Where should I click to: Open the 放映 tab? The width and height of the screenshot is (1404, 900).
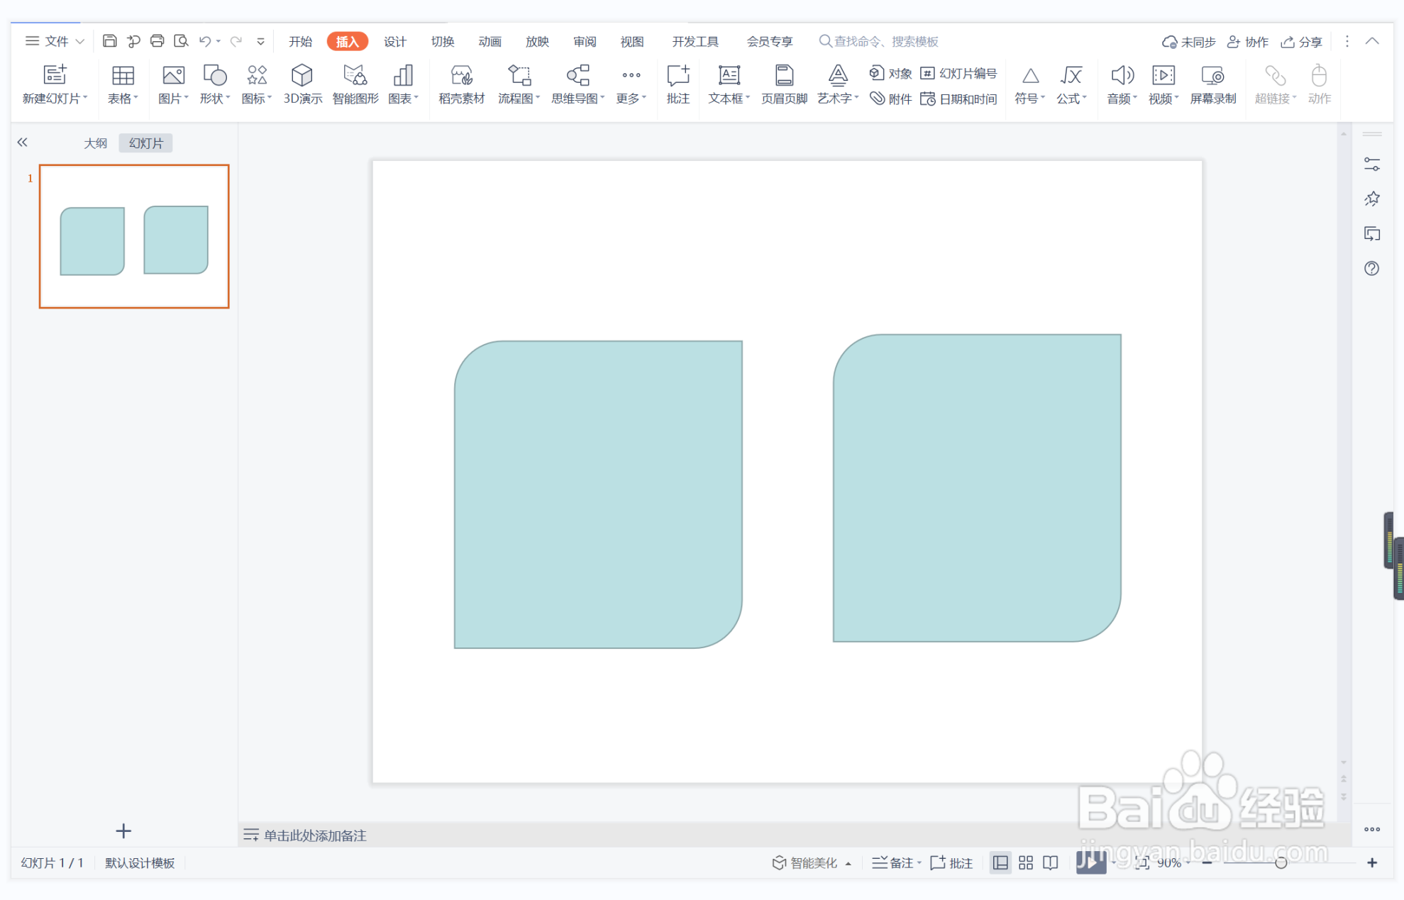[x=537, y=41]
